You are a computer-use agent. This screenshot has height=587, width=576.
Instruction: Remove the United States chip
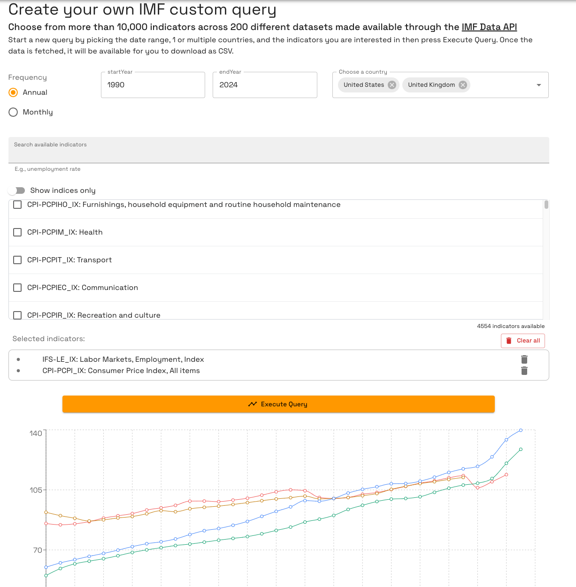(392, 85)
